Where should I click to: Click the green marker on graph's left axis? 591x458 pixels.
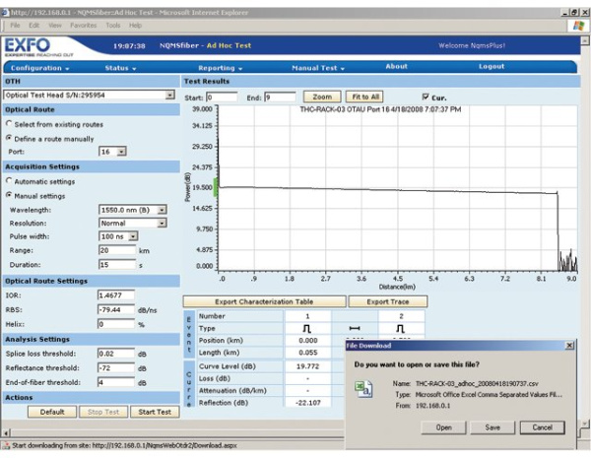[215, 185]
